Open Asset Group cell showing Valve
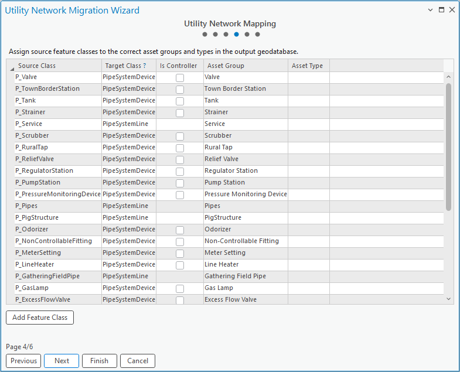This screenshot has width=460, height=372. (246, 77)
